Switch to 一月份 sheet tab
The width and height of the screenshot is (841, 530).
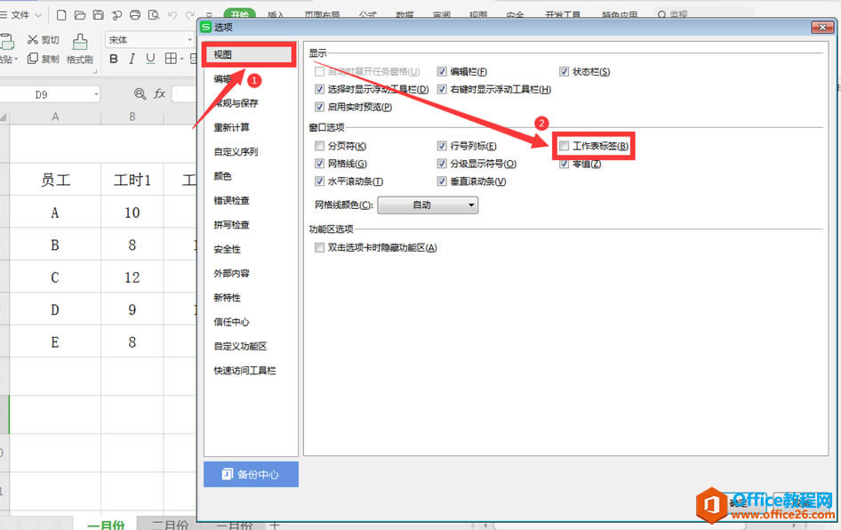106,525
